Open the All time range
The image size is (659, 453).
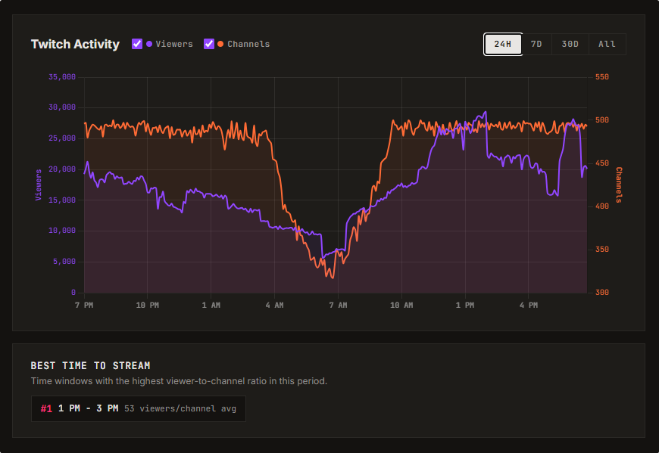click(607, 44)
